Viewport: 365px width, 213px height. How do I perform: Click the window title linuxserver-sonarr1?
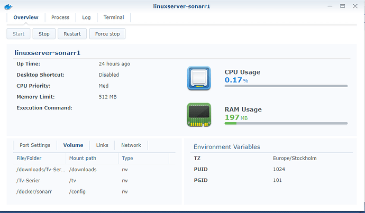[181, 6]
